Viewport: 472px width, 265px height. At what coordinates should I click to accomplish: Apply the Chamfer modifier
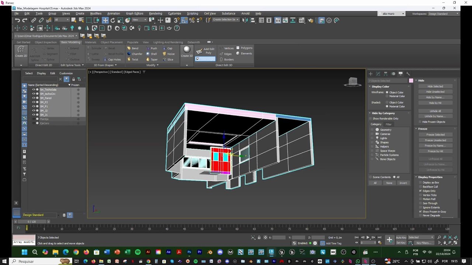pos(135,54)
